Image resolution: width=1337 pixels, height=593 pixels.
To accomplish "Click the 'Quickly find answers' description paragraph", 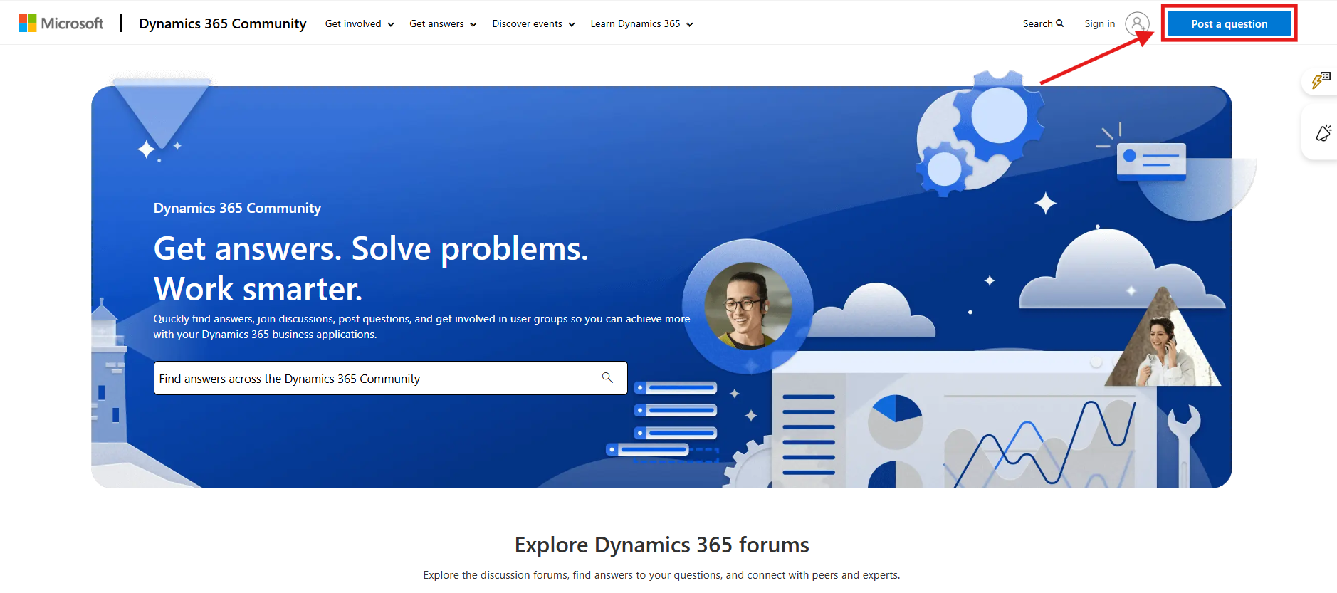I will 421,327.
